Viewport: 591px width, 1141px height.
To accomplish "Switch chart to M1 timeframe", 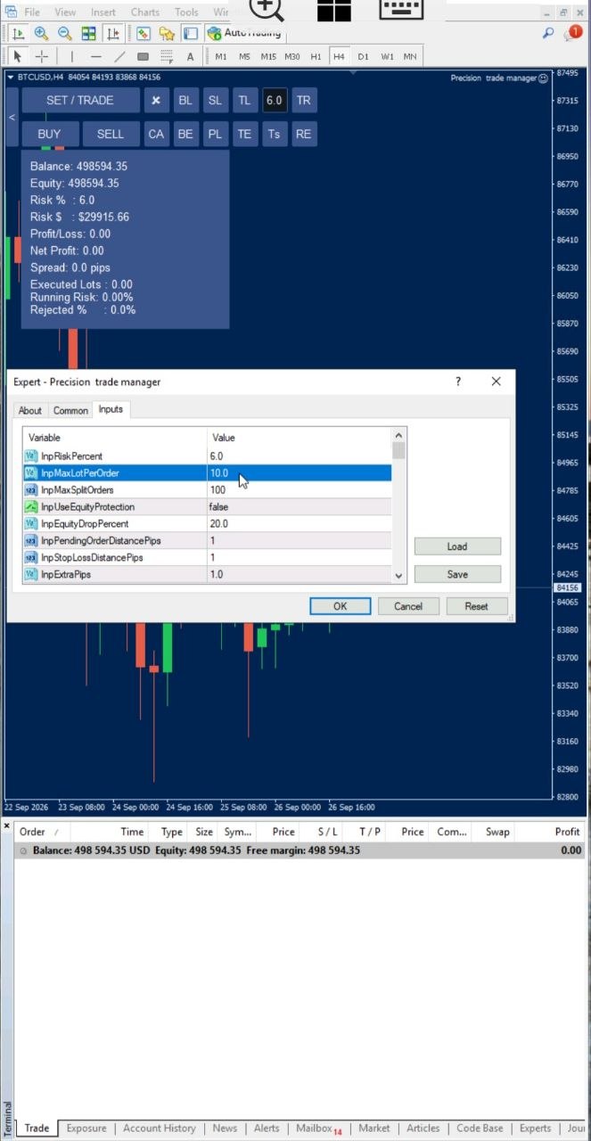I will pyautogui.click(x=221, y=56).
